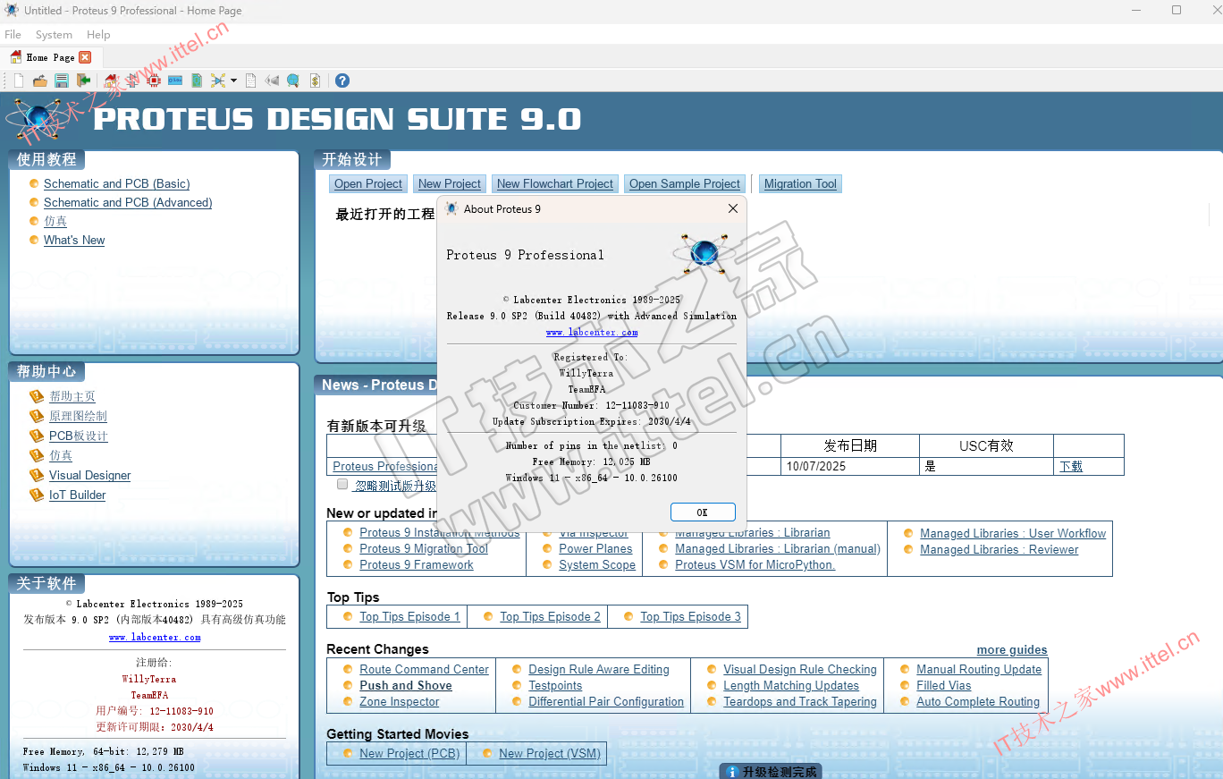Click the book icon beside IoT Builder
This screenshot has height=779, width=1223.
[x=37, y=495]
